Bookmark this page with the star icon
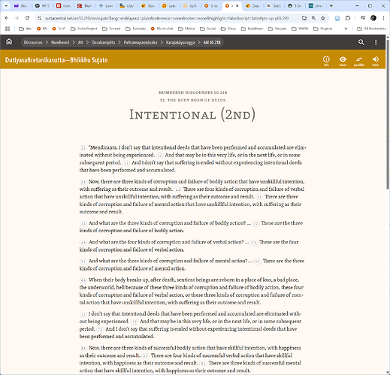 (x=323, y=18)
